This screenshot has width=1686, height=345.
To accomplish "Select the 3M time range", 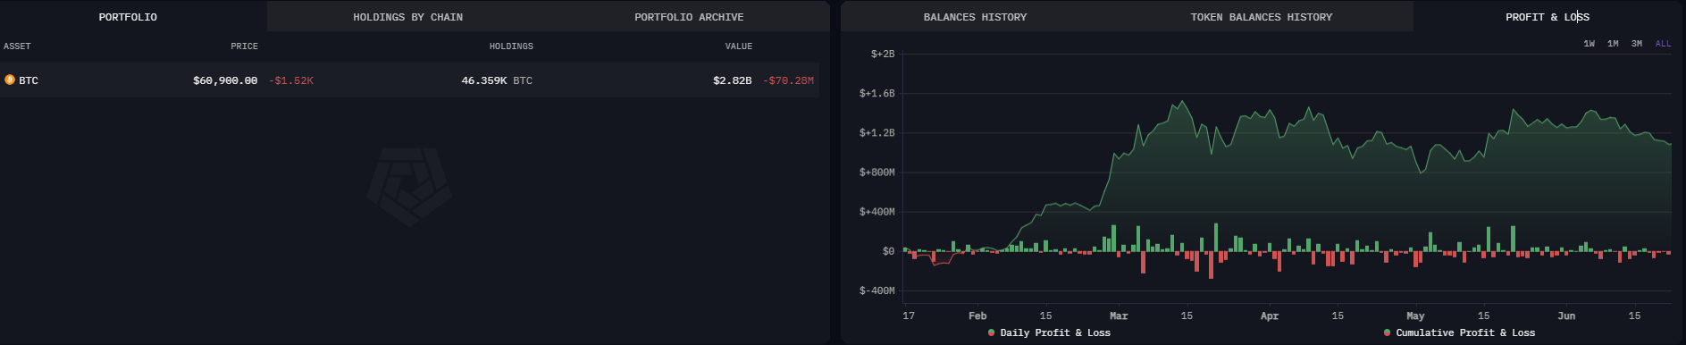I will click(1636, 44).
